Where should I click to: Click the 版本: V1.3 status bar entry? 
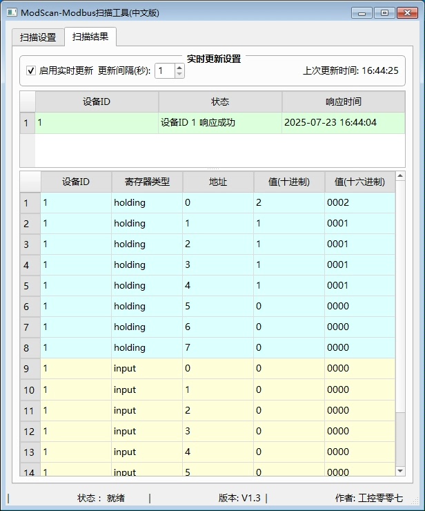click(x=239, y=498)
